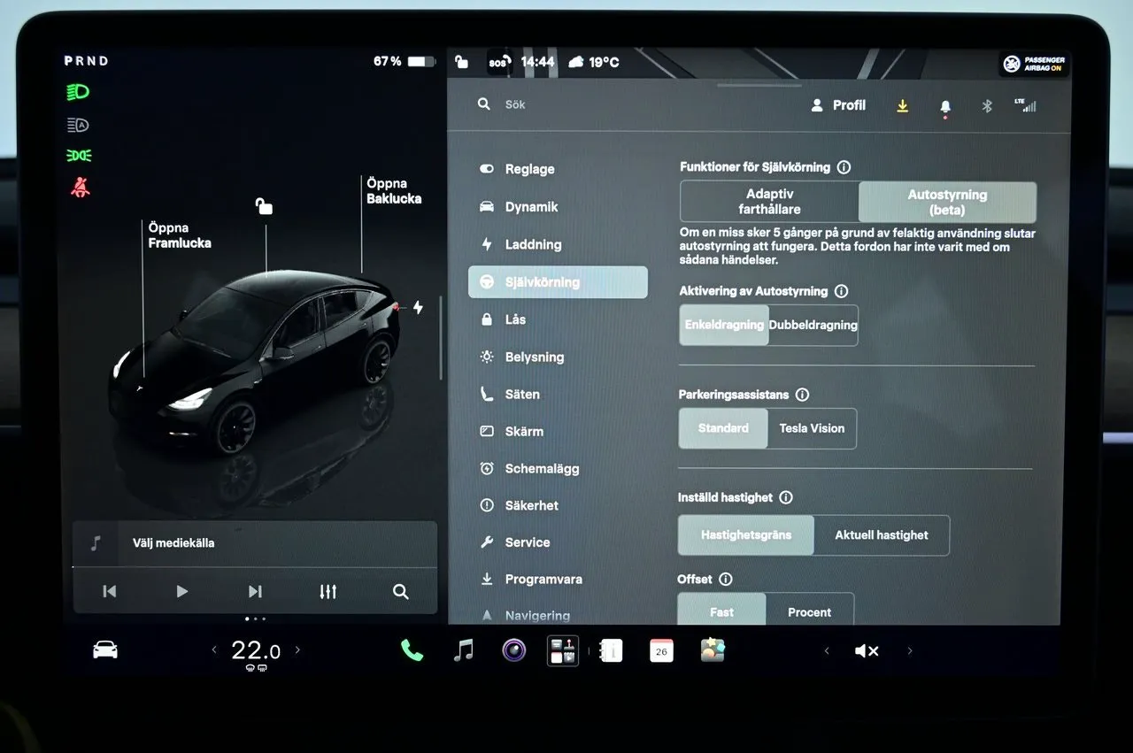Viewport: 1133px width, 753px height.
Task: Select Hastighetsgräns speed option
Action: pos(746,535)
